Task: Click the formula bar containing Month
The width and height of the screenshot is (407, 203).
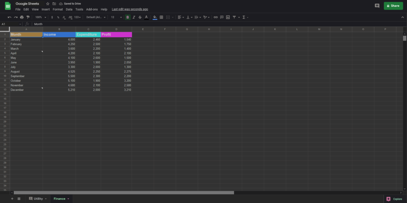Action: pos(218,24)
